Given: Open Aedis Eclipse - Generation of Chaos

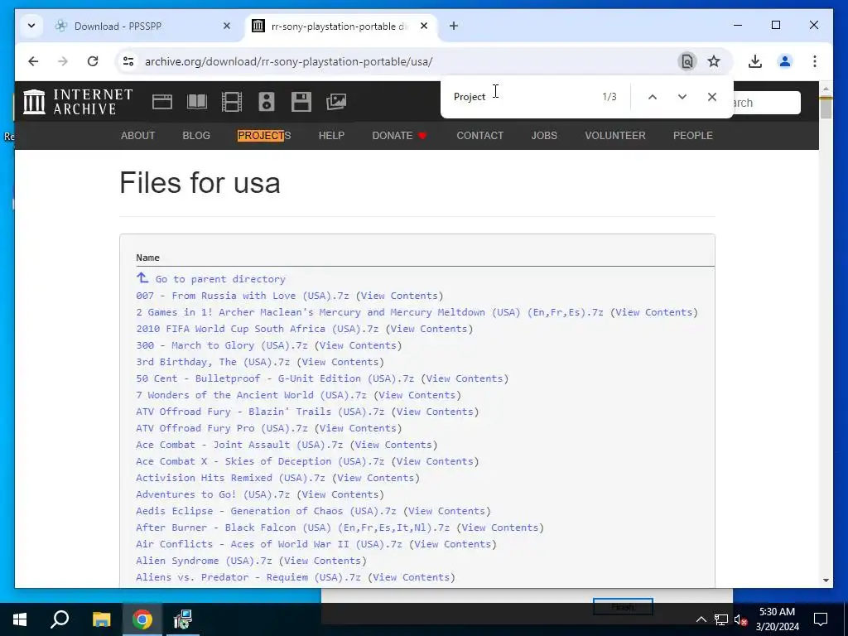Looking at the screenshot, I should point(266,511).
